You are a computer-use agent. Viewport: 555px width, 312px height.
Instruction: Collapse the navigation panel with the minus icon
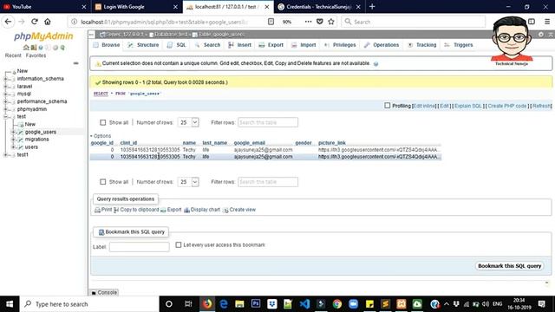(x=75, y=63)
